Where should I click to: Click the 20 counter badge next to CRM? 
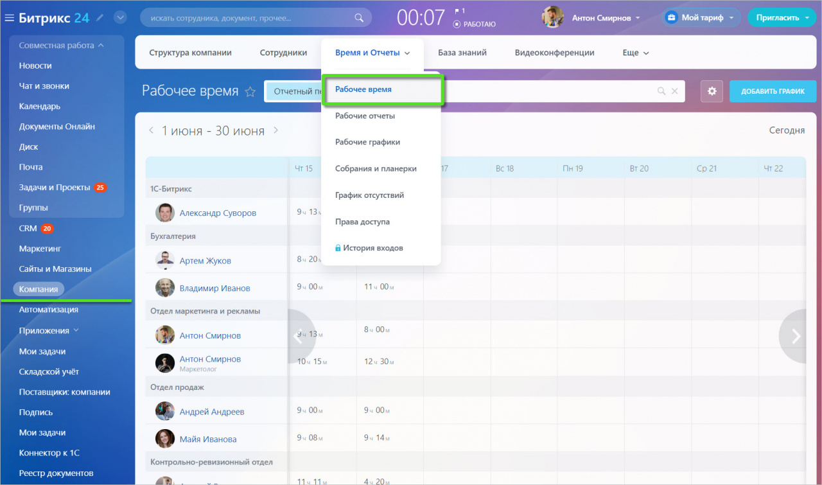(47, 228)
